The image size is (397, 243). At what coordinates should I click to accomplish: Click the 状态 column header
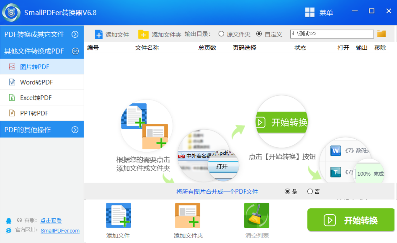click(x=300, y=48)
